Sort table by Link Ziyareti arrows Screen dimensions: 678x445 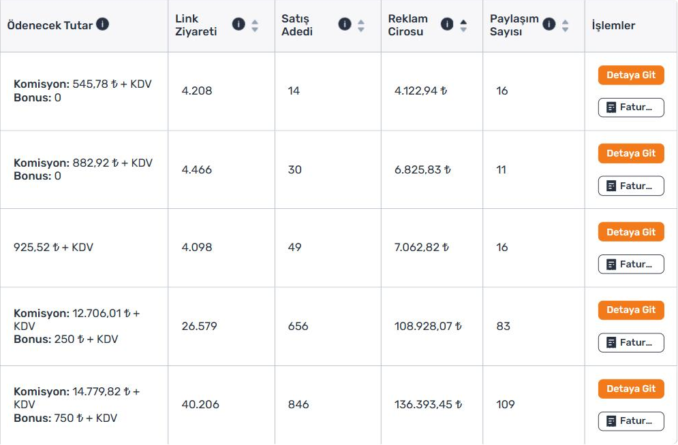click(255, 25)
